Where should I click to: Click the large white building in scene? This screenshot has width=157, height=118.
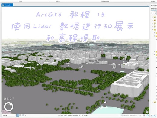[130, 84]
